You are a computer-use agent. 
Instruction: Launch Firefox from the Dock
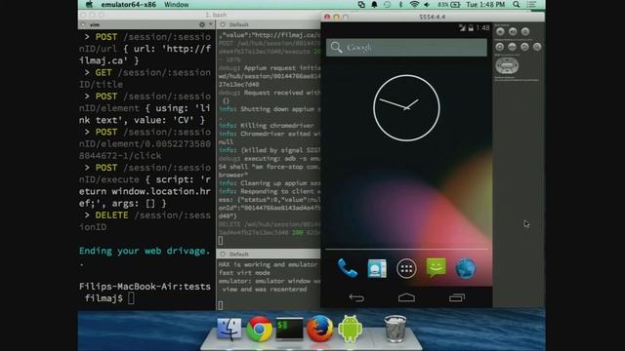coord(319,329)
